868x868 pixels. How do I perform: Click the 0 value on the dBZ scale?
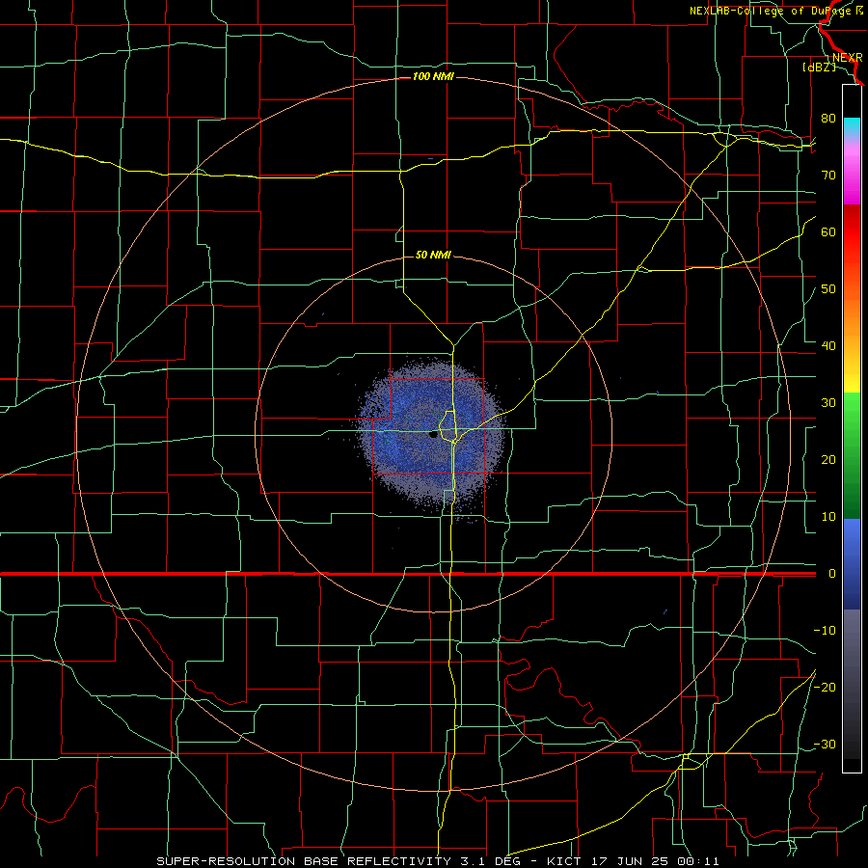click(x=832, y=574)
